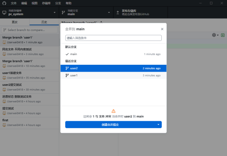
Task: Click the branch icon next to user1
Action: click(67, 75)
